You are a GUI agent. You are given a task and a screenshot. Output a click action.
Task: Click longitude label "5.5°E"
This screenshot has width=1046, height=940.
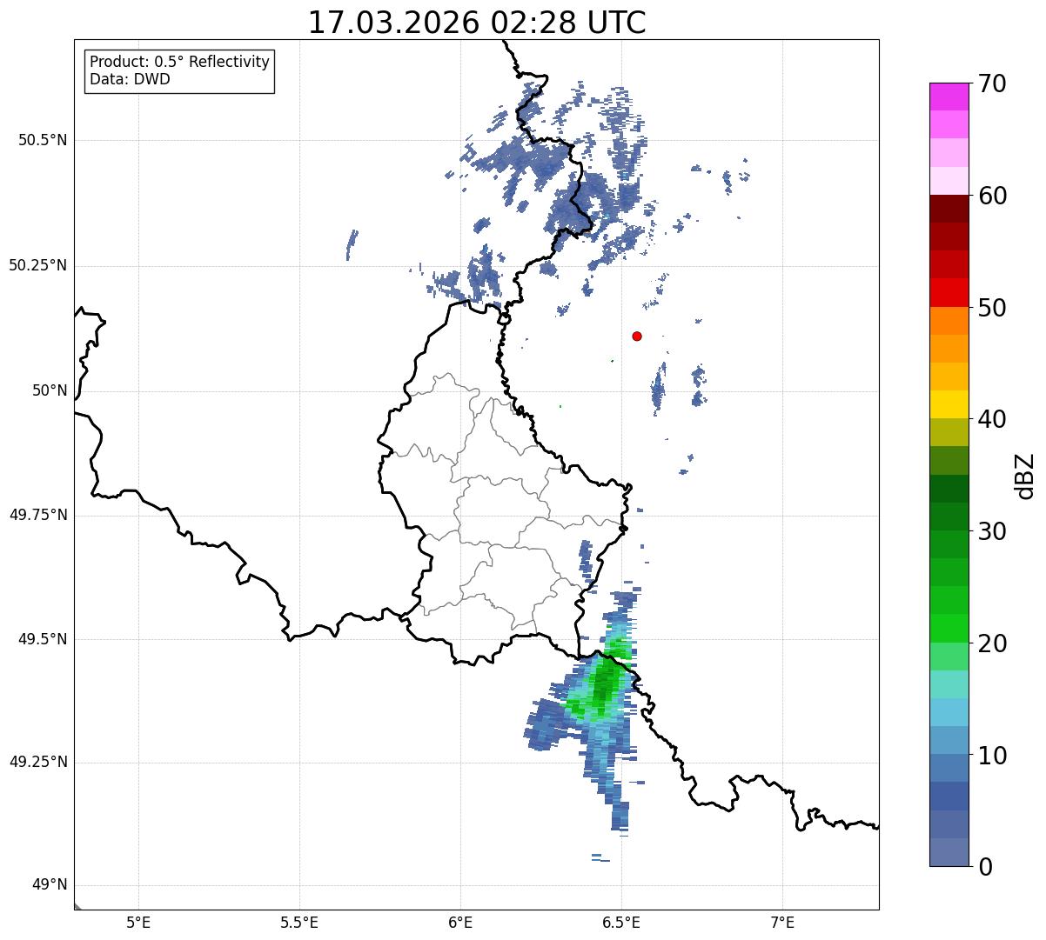click(299, 922)
